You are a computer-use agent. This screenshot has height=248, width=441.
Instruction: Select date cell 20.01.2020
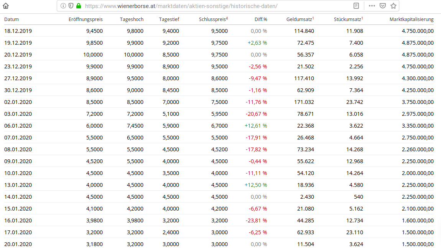[x=18, y=244]
